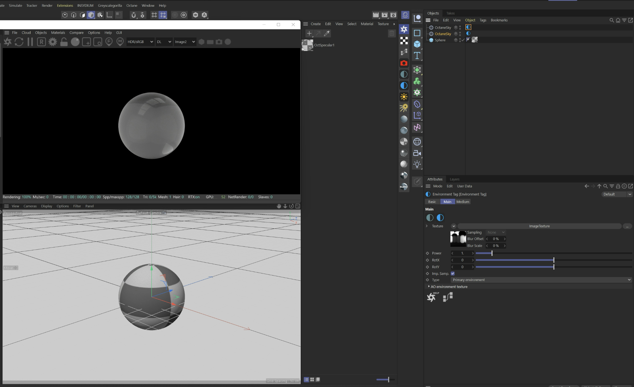634x387 pixels.
Task: Select the OctSpecular1 material thumbnail
Action: tap(307, 45)
